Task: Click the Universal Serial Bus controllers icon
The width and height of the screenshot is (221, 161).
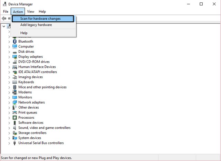Action: pyautogui.click(x=15, y=143)
